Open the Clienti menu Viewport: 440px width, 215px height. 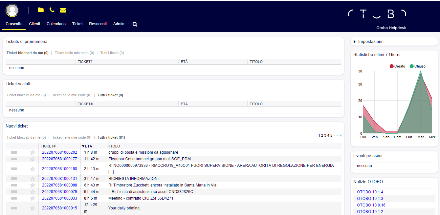tap(34, 24)
